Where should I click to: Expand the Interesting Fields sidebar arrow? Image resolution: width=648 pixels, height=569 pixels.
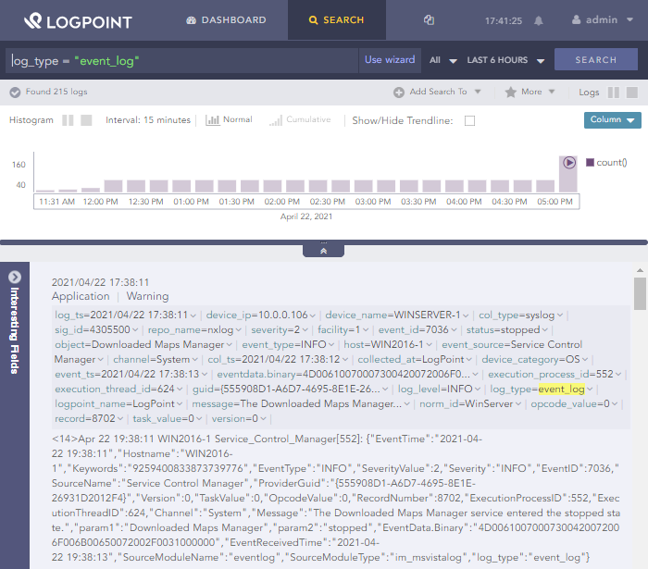click(x=15, y=277)
